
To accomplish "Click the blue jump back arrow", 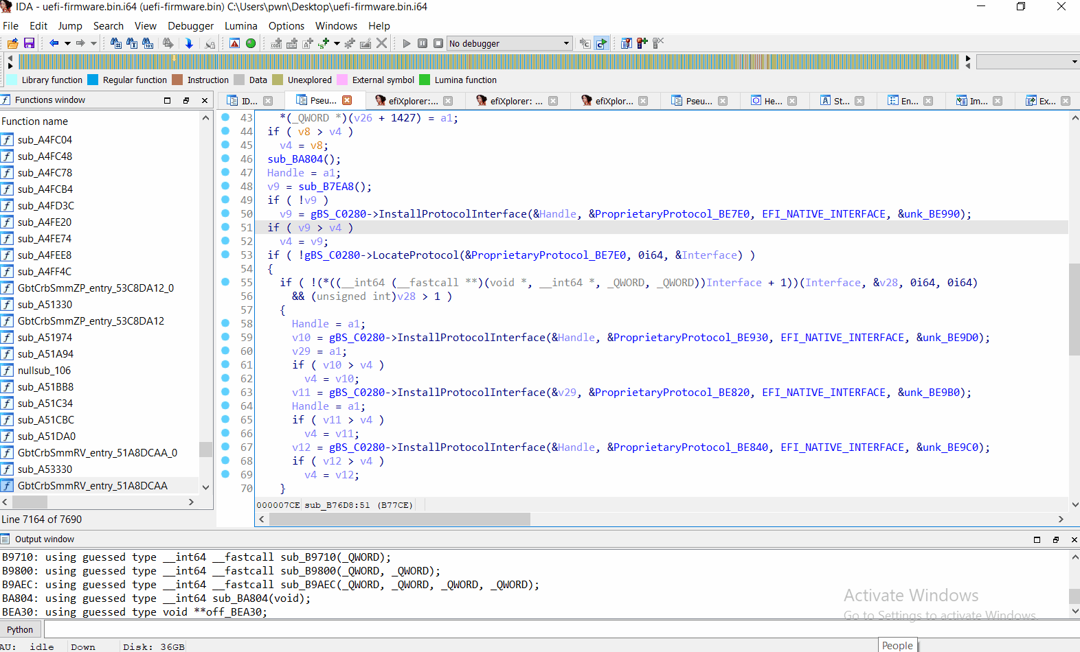I will click(54, 43).
